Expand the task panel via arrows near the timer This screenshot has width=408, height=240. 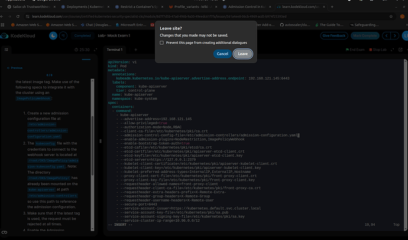point(95,50)
